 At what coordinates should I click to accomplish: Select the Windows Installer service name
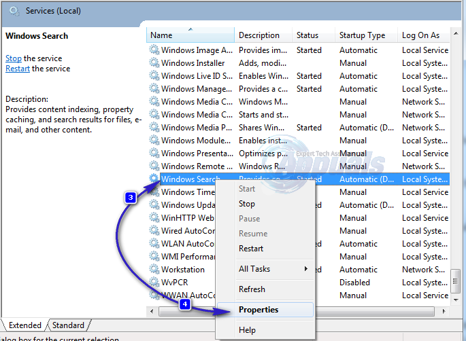193,63
